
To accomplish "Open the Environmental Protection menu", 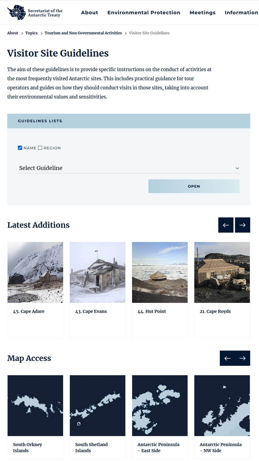I will [144, 13].
